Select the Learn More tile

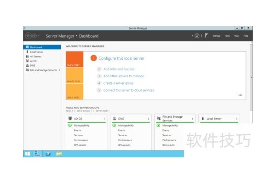(x=75, y=92)
